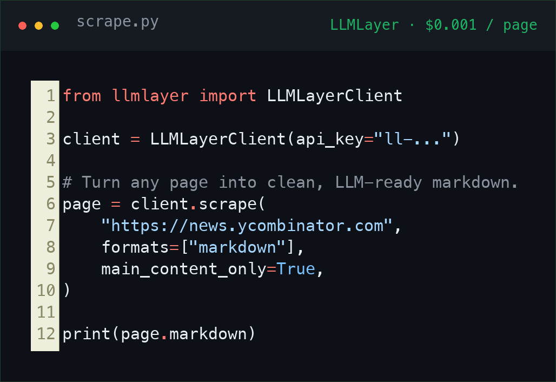Click "LLMLayerClient" on line 1

click(x=334, y=96)
